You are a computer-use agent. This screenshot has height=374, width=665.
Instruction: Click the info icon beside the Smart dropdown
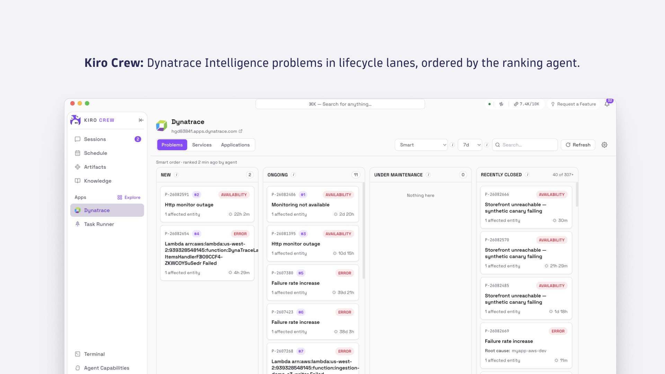(452, 145)
